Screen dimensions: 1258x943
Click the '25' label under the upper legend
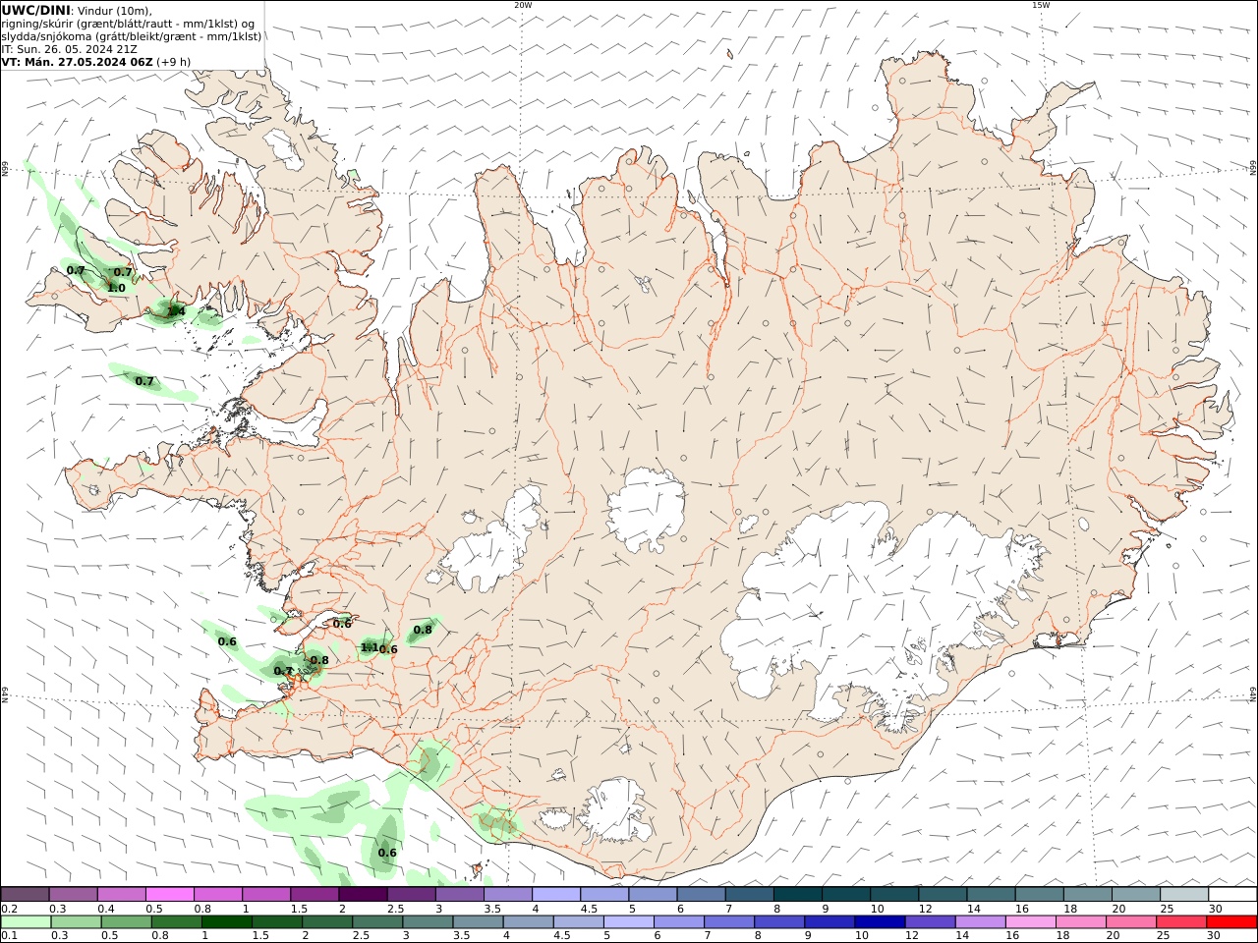1167,909
